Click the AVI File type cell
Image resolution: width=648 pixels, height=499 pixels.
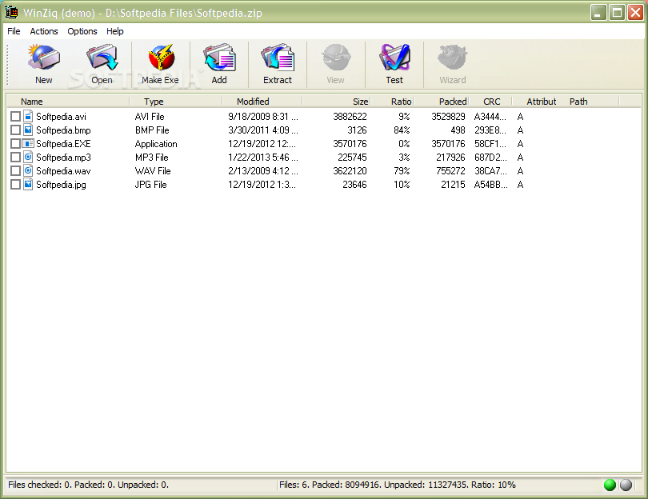(x=150, y=117)
